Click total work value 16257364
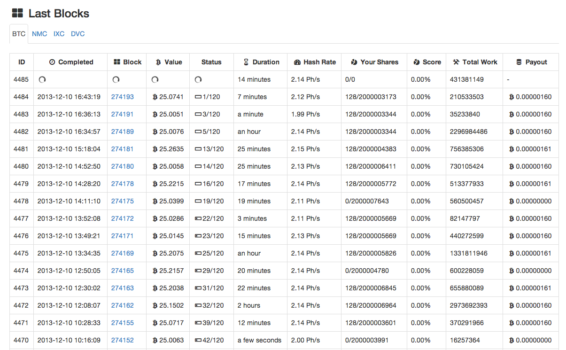The width and height of the screenshot is (566, 350). [465, 340]
